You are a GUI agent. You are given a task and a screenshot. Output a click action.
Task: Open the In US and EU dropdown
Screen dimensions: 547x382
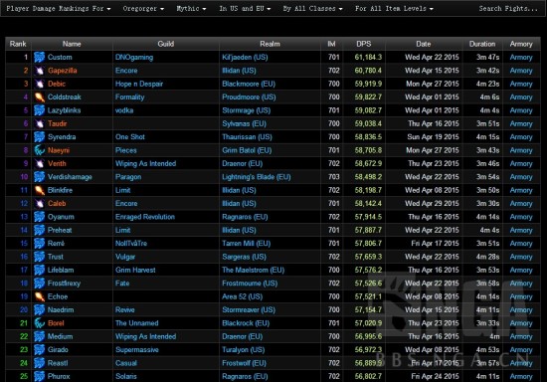pyautogui.click(x=245, y=8)
